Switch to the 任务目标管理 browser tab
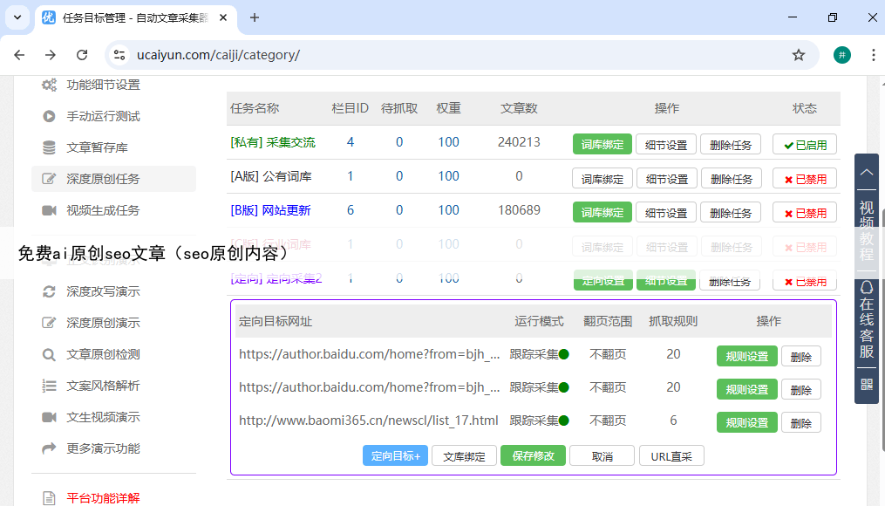Viewport: 885px width, 506px height. click(x=131, y=17)
